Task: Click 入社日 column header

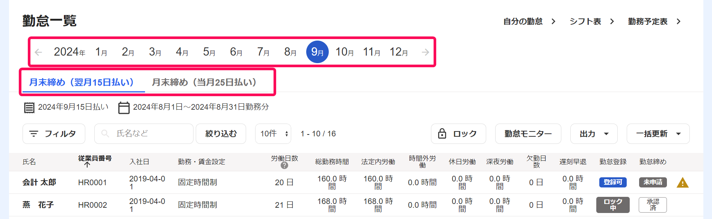Action: [x=139, y=162]
